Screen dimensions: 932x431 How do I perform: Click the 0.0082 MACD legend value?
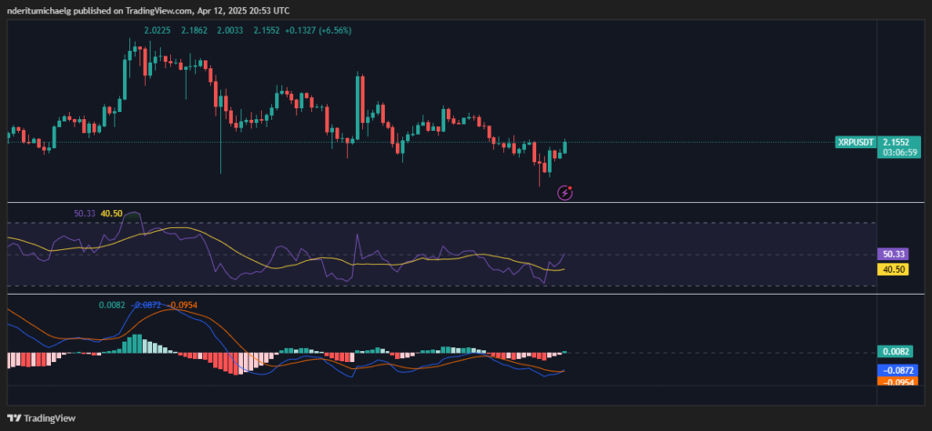[112, 306]
